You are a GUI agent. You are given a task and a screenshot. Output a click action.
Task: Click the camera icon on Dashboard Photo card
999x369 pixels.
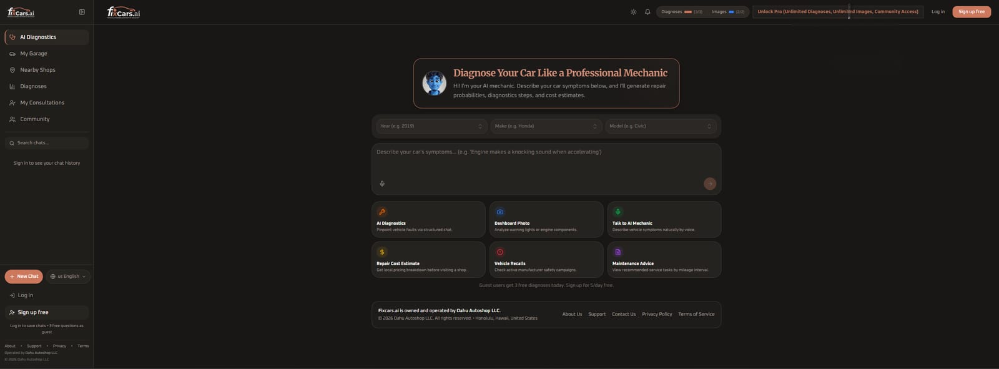[x=500, y=212]
